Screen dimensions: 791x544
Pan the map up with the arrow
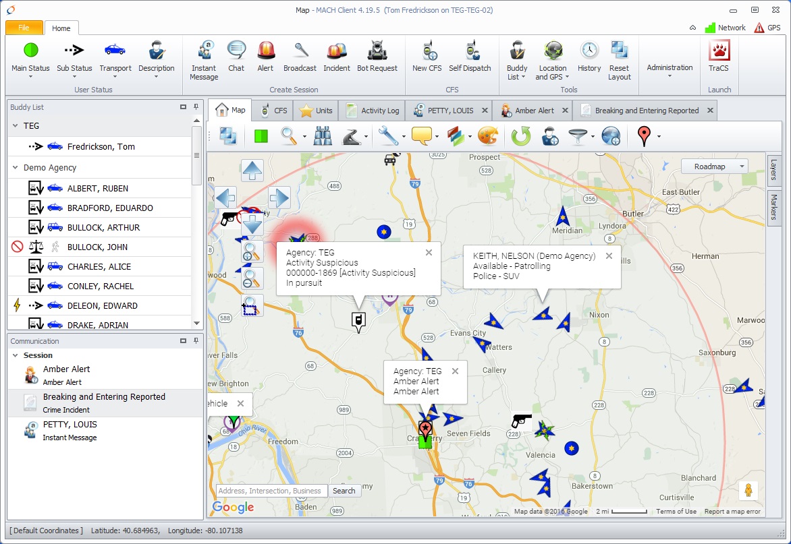click(252, 171)
